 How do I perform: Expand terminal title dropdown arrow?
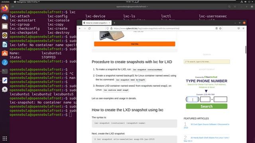tap(147, 7)
